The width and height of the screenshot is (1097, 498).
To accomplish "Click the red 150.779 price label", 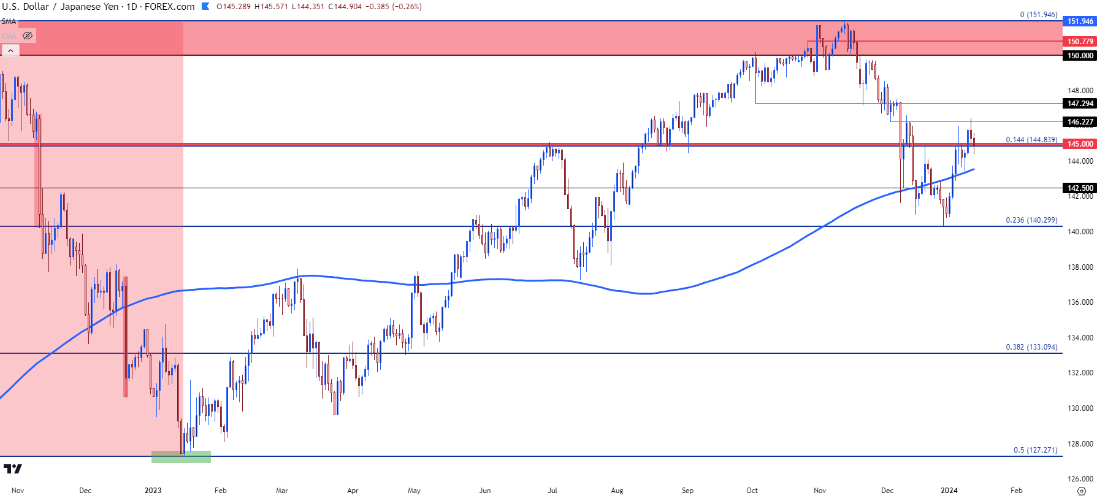I will click(1080, 42).
